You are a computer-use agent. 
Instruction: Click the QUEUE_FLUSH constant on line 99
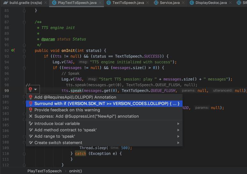tap(163, 91)
